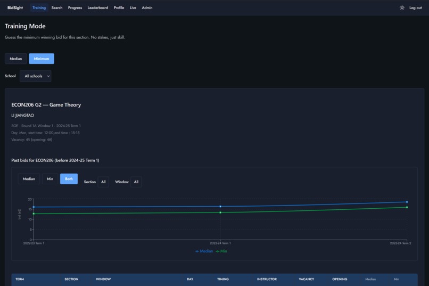Show only Min line on chart

coord(50,179)
